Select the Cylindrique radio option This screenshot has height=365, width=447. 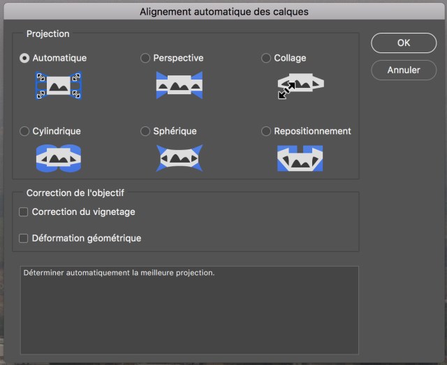point(25,131)
